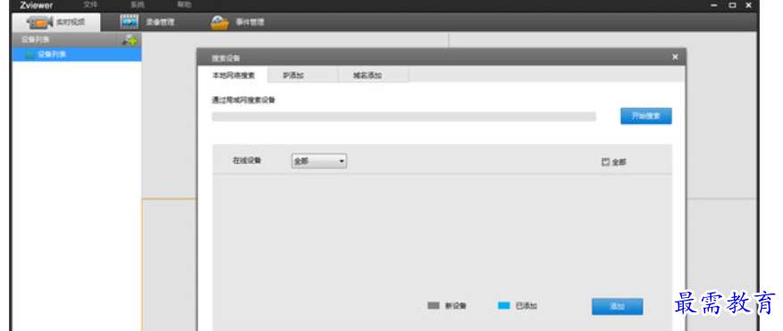Viewport: 783px width, 331px height.
Task: Click the LAN search progress bar
Action: click(403, 117)
